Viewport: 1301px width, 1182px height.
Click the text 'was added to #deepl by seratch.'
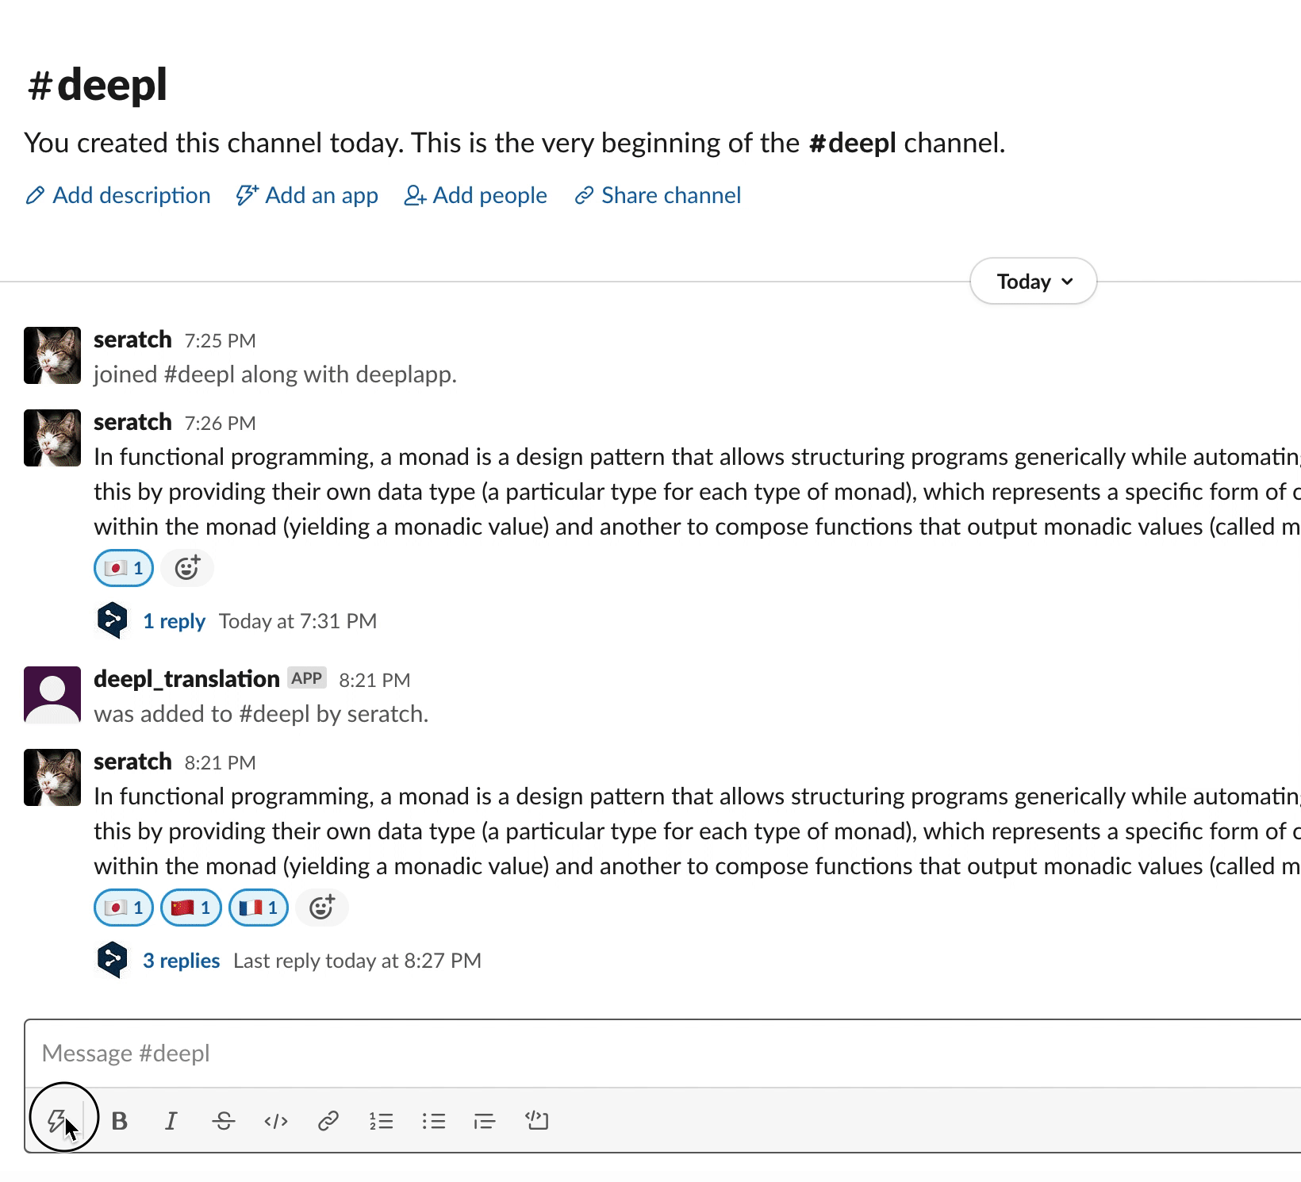(261, 714)
